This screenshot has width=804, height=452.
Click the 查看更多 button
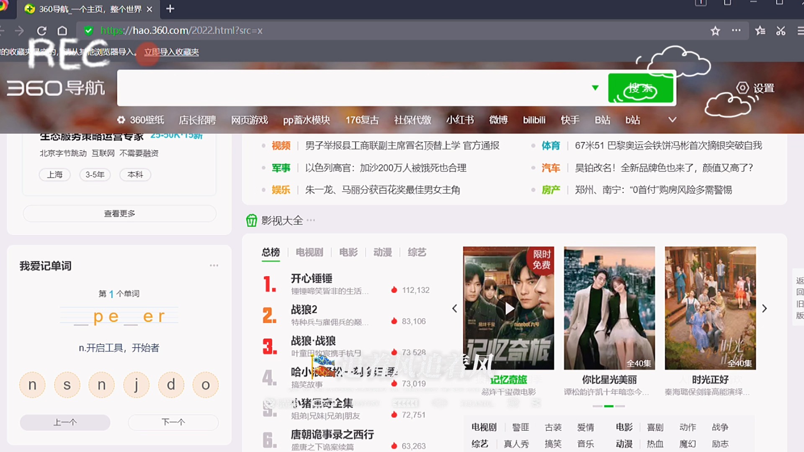pos(120,213)
